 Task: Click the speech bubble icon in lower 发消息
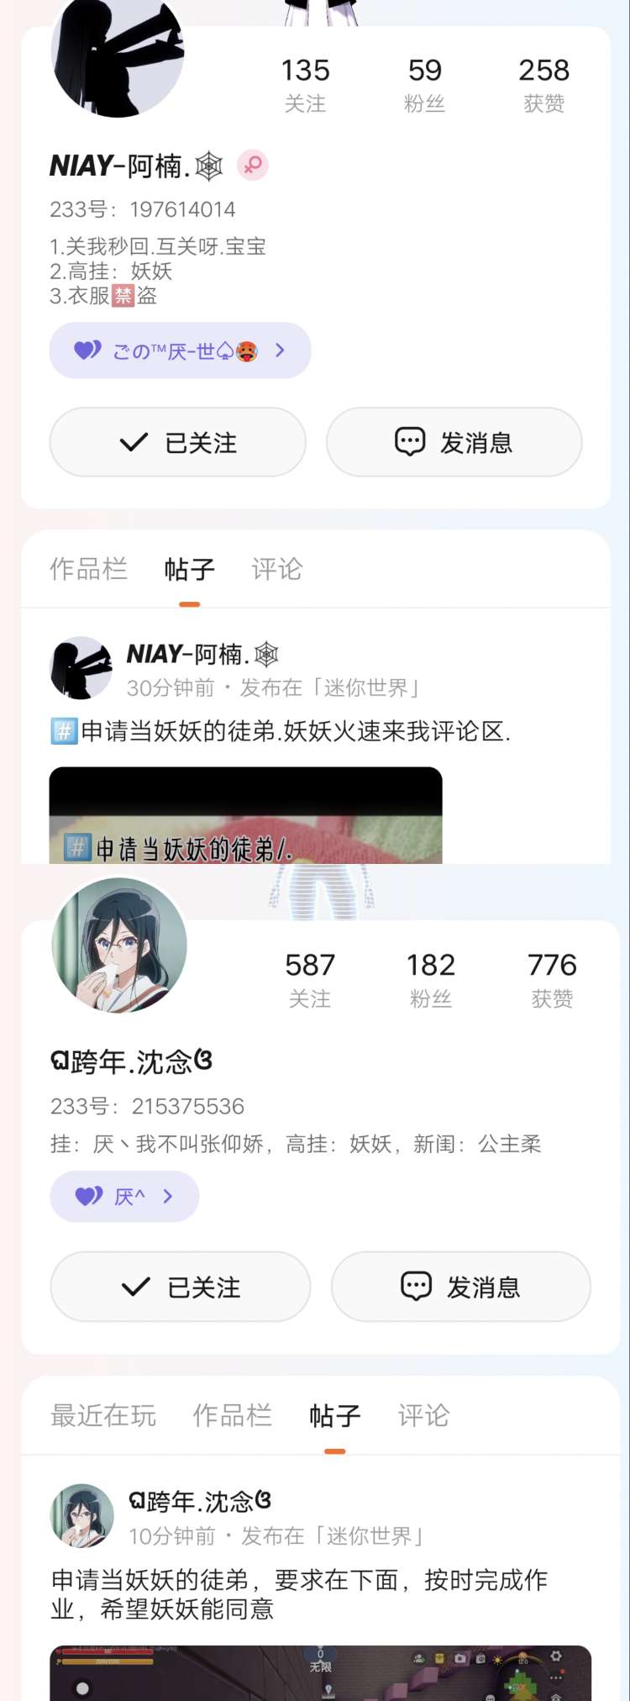(417, 1286)
